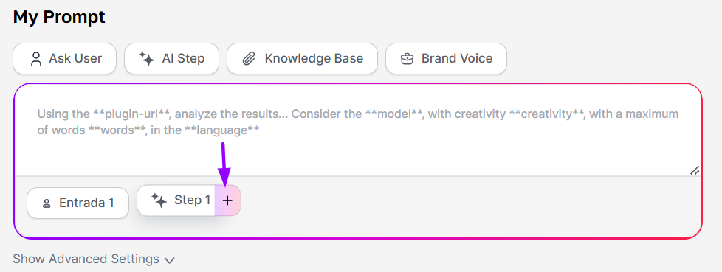Insert an Ask User variable
The height and width of the screenshot is (272, 722).
64,58
